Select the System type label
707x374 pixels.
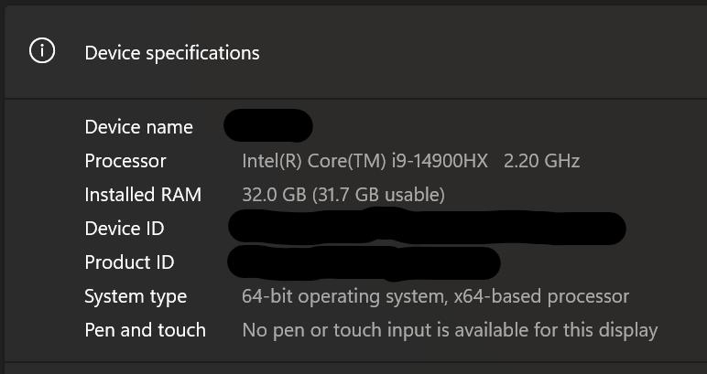[136, 297]
